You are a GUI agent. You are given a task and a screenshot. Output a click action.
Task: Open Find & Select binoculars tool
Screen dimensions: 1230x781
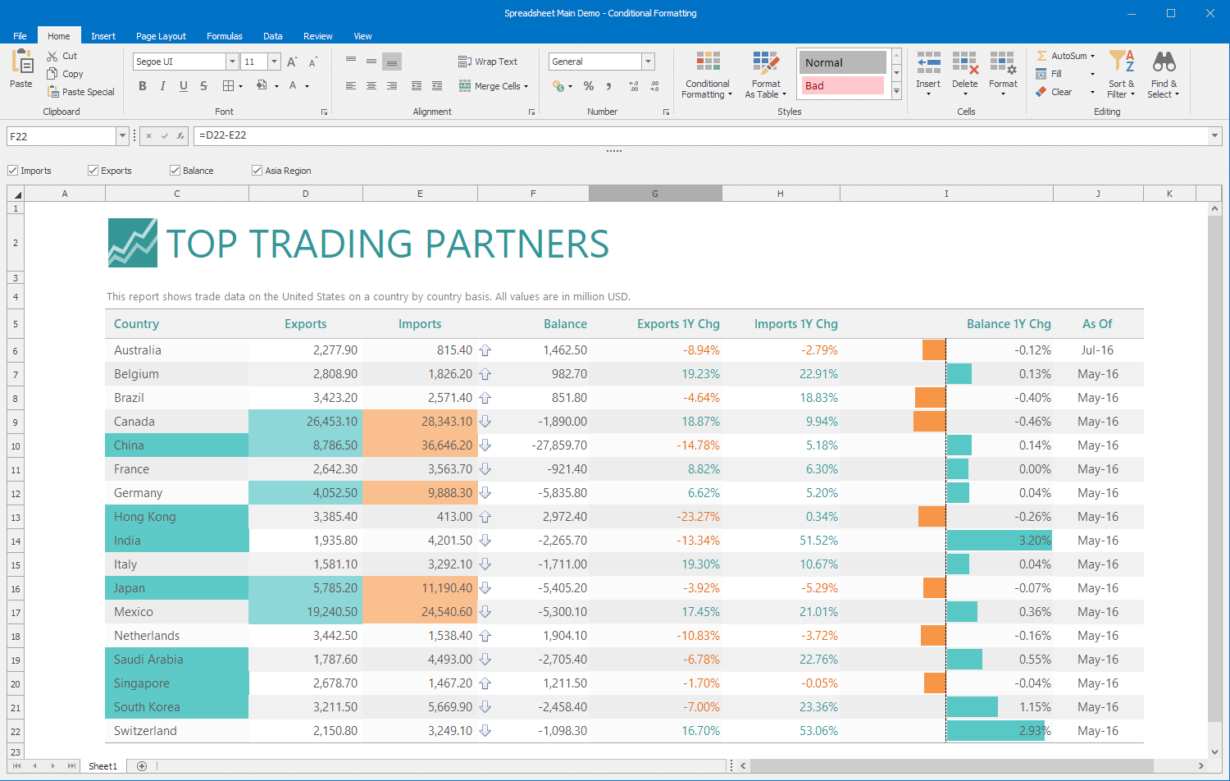point(1164,62)
